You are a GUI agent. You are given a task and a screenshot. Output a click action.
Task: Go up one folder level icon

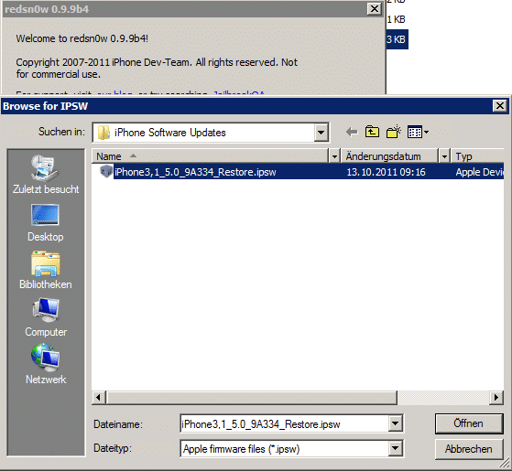372,132
